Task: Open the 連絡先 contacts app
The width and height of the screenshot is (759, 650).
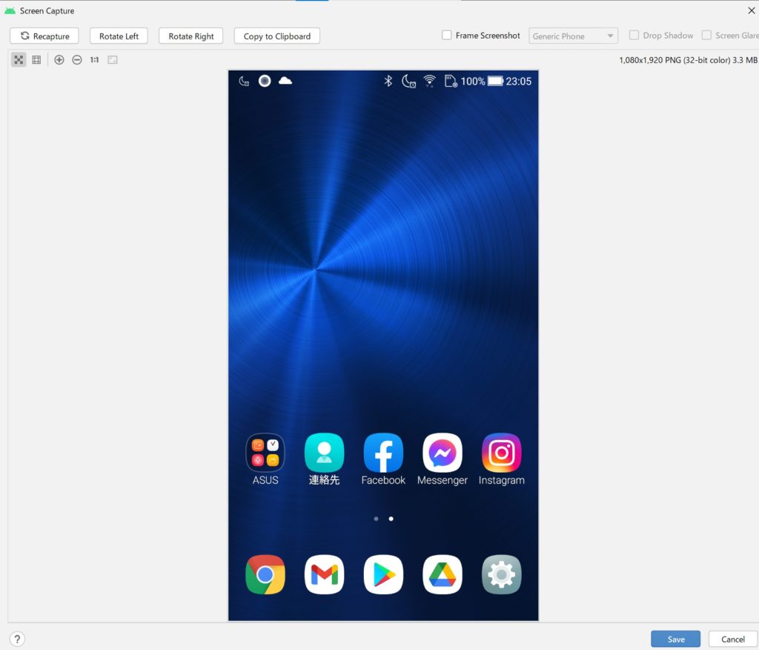Action: point(325,453)
